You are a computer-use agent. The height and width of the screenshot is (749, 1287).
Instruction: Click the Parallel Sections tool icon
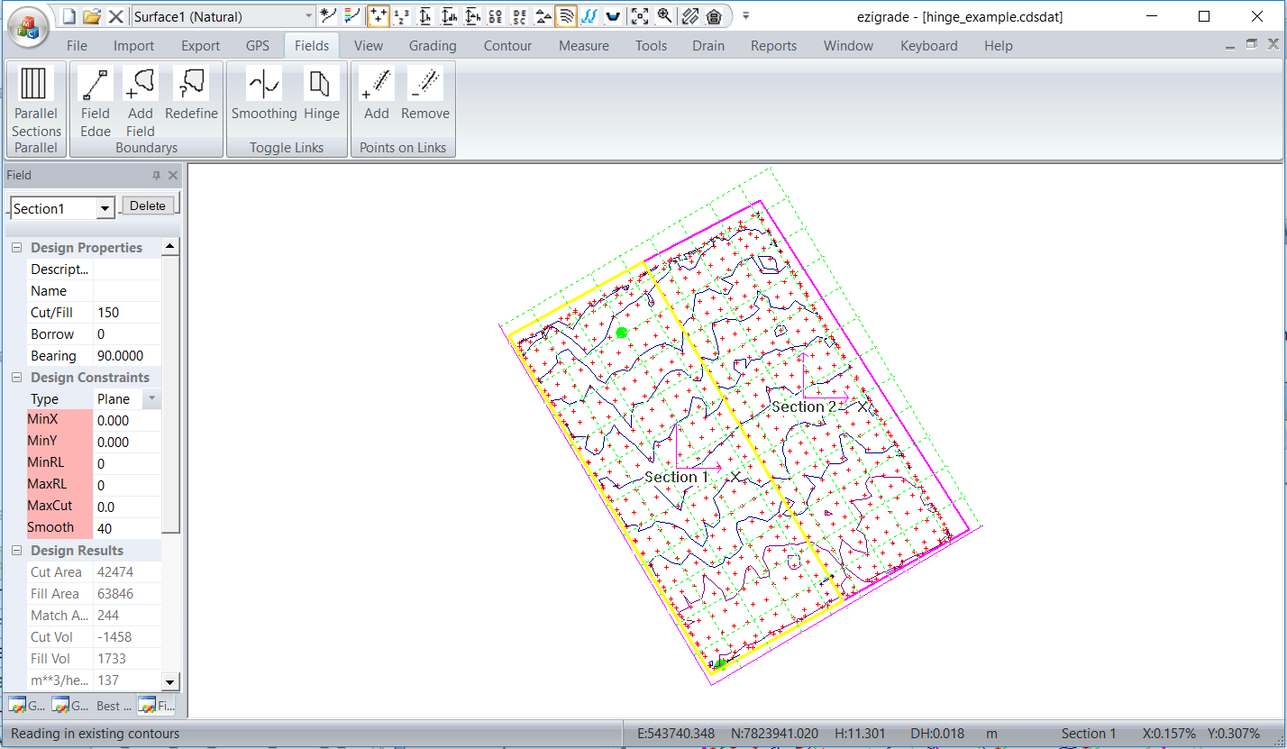tap(35, 83)
